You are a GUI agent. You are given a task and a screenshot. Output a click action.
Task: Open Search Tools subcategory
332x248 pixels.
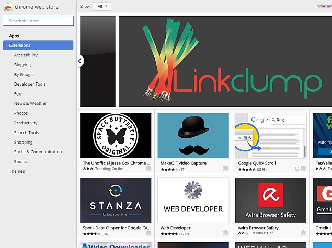tap(27, 133)
